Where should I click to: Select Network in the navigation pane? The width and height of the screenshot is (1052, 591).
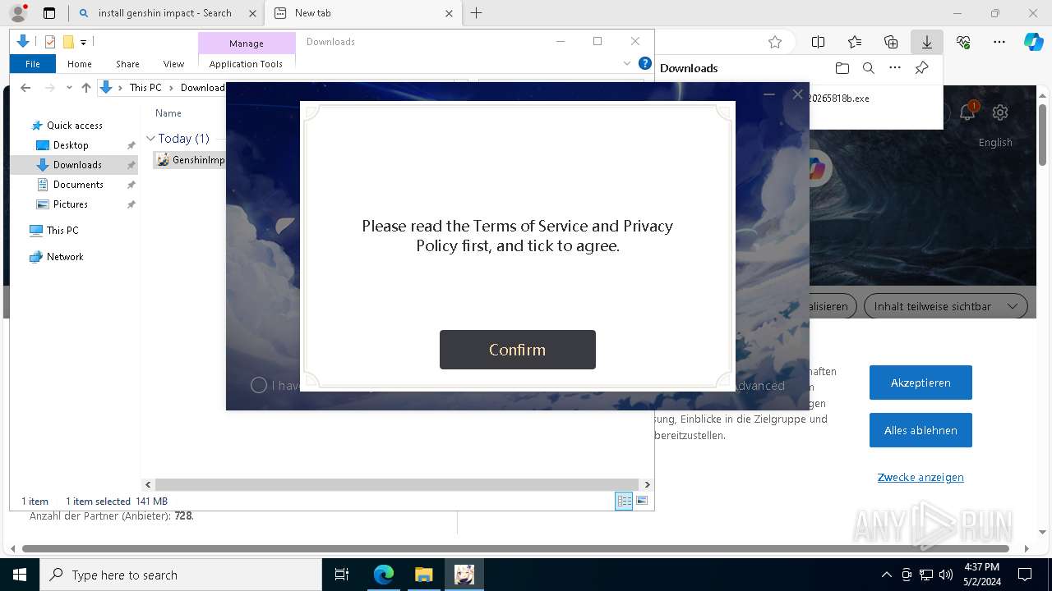[65, 257]
